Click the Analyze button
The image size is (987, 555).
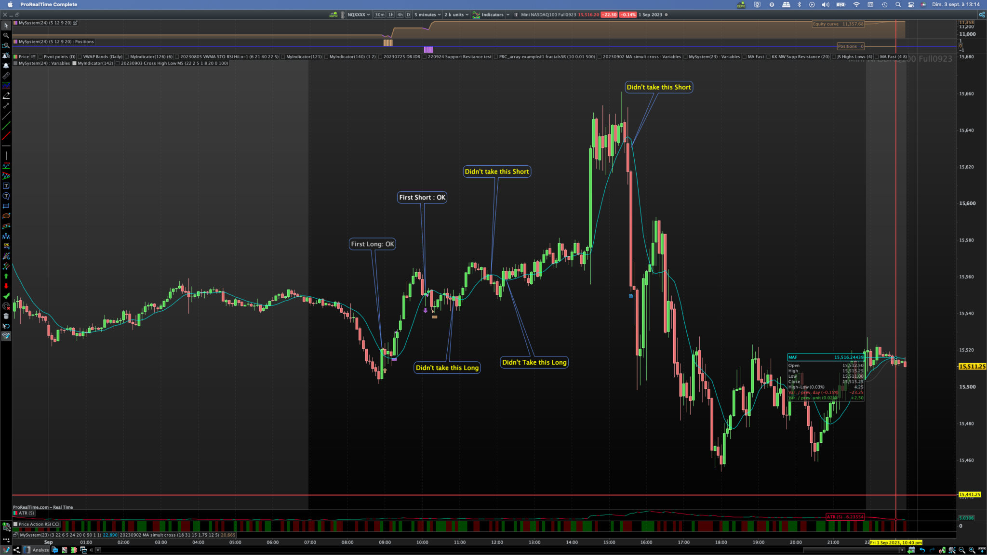pos(40,550)
